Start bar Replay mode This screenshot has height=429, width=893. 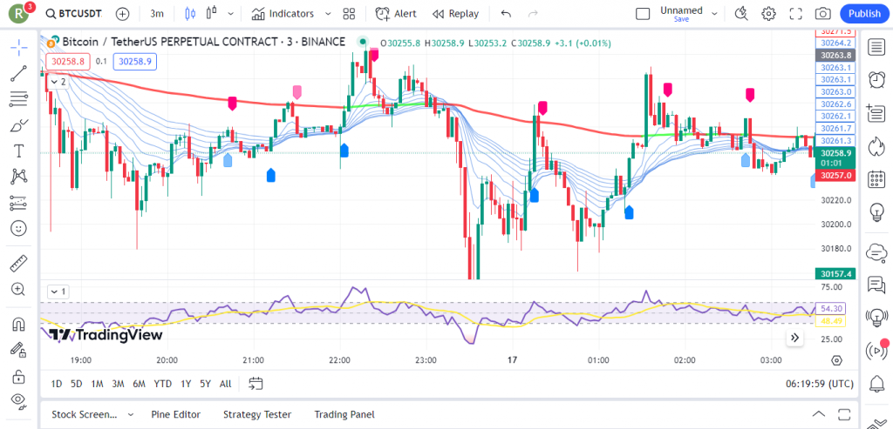tap(455, 14)
